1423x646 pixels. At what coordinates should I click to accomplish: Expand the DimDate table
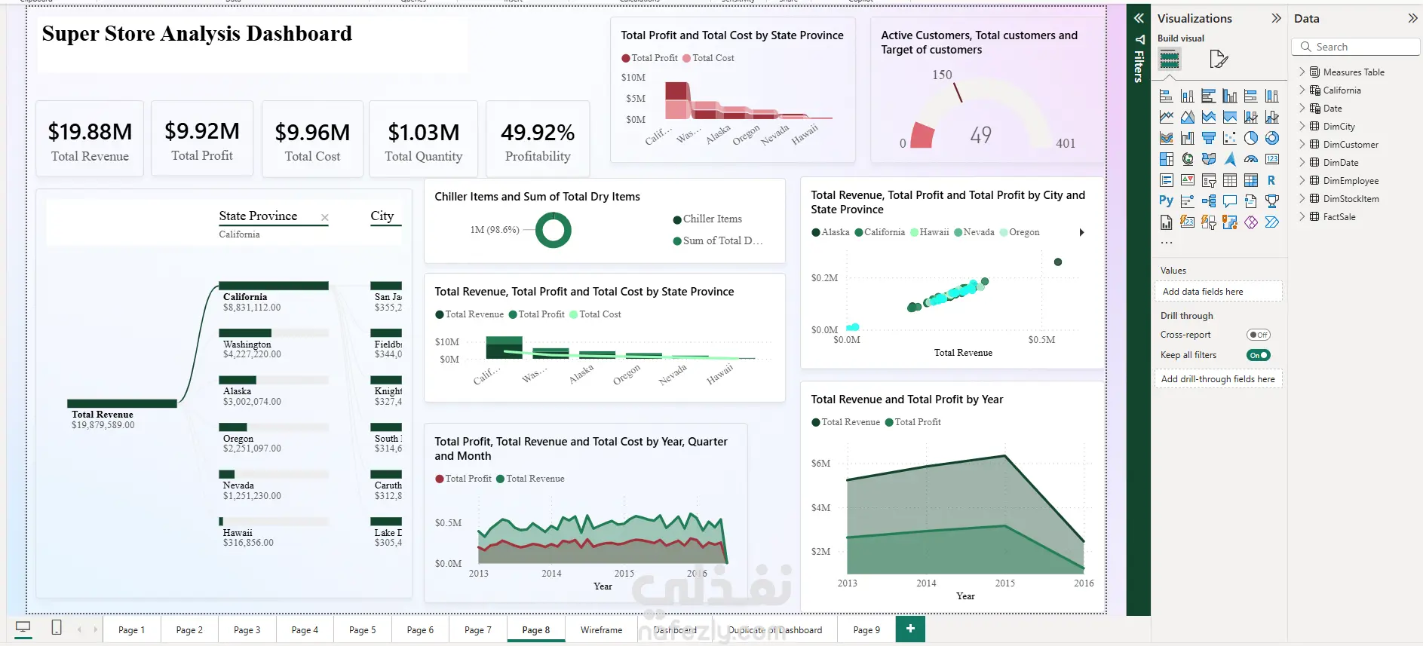(1302, 163)
